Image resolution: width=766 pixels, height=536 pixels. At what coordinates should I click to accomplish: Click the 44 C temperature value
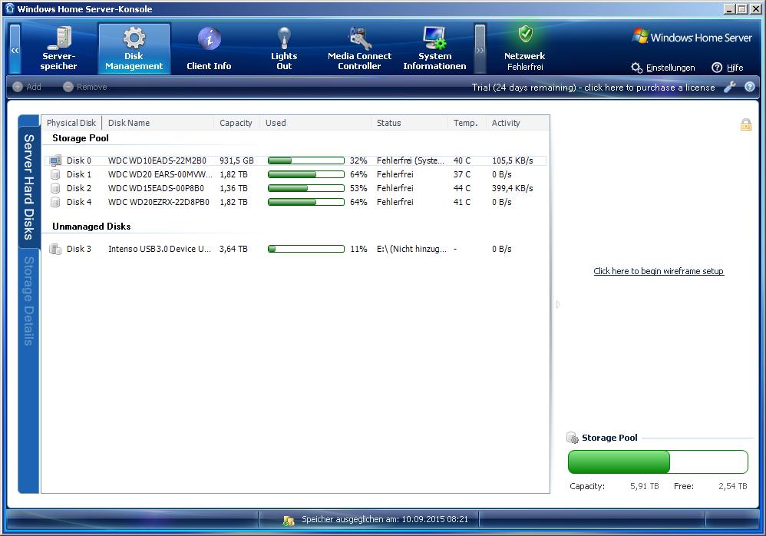pos(462,188)
